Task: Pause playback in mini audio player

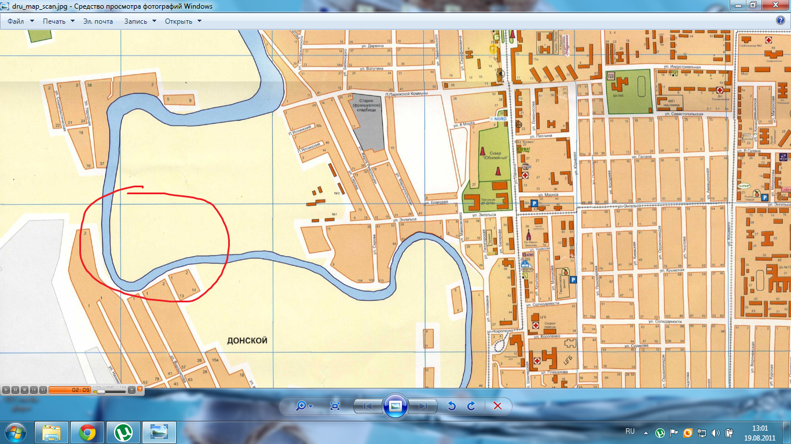Action: [x=16, y=390]
